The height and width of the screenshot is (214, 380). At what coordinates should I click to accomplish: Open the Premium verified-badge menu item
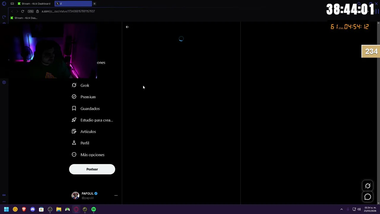tap(84, 97)
